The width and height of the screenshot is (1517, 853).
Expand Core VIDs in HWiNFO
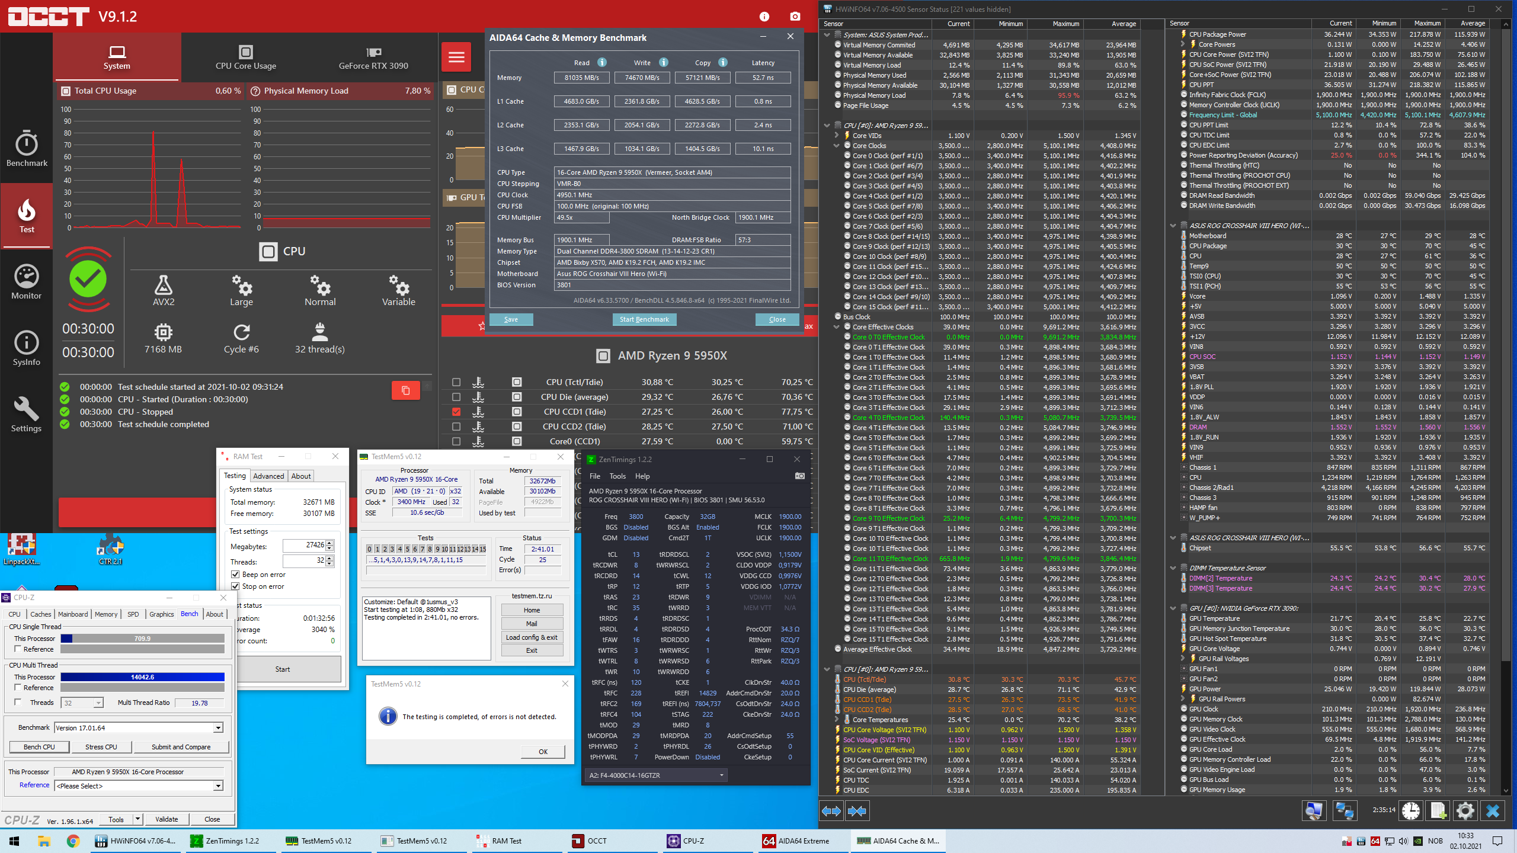coord(837,136)
